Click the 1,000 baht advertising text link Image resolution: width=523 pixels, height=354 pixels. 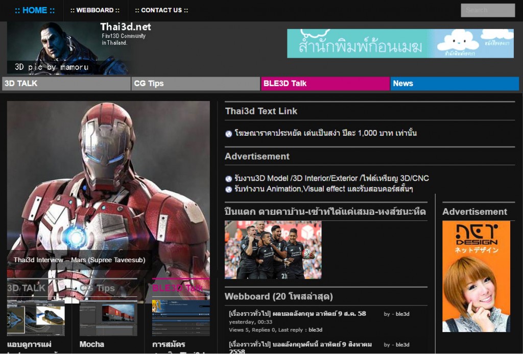point(325,133)
